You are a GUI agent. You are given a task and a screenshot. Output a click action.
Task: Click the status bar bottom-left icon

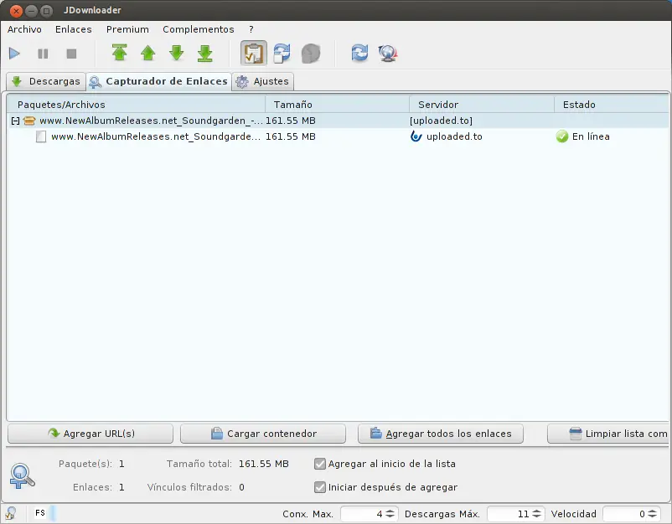11,513
